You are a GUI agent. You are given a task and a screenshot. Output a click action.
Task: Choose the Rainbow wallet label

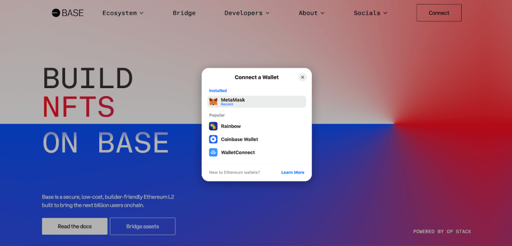coord(231,126)
